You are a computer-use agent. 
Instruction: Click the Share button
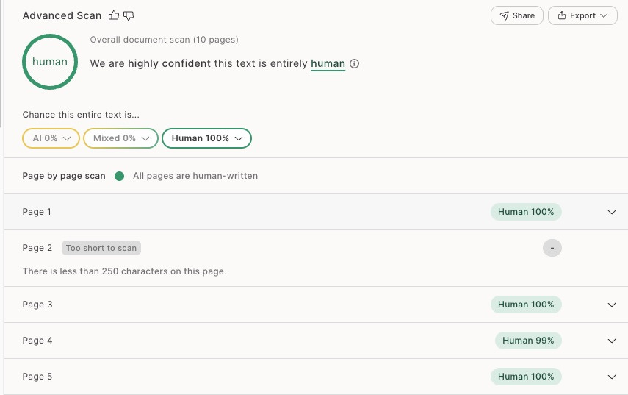tap(517, 15)
